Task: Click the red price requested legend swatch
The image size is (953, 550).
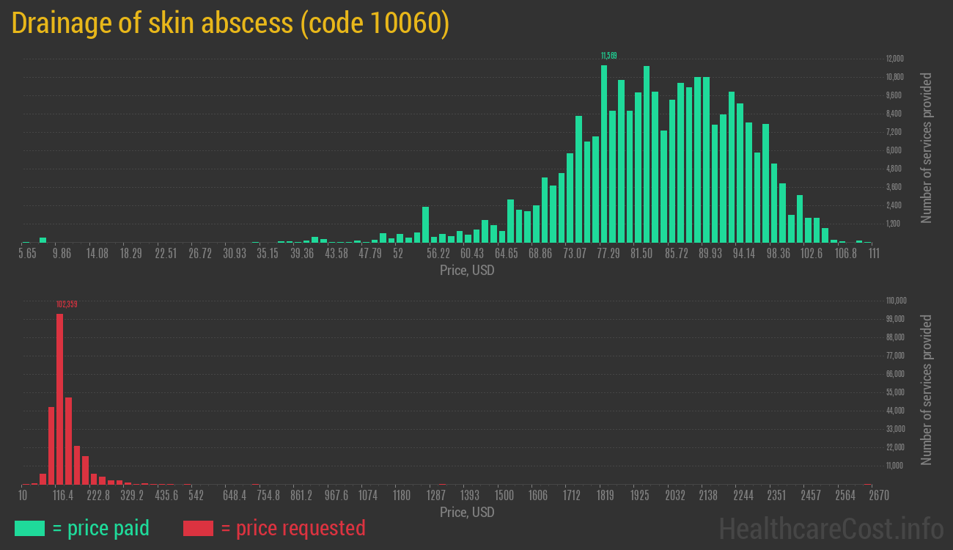Action: tap(198, 528)
